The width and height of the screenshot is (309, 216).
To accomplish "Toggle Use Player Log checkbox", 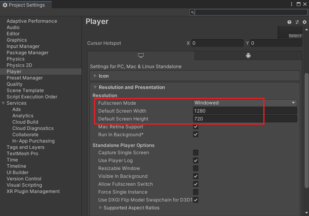I will tap(196, 161).
